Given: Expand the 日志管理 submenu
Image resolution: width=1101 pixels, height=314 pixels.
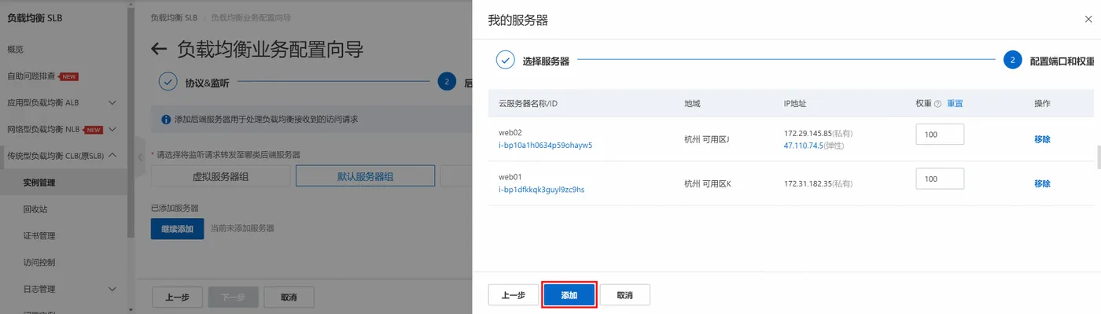Looking at the screenshot, I should click(112, 289).
